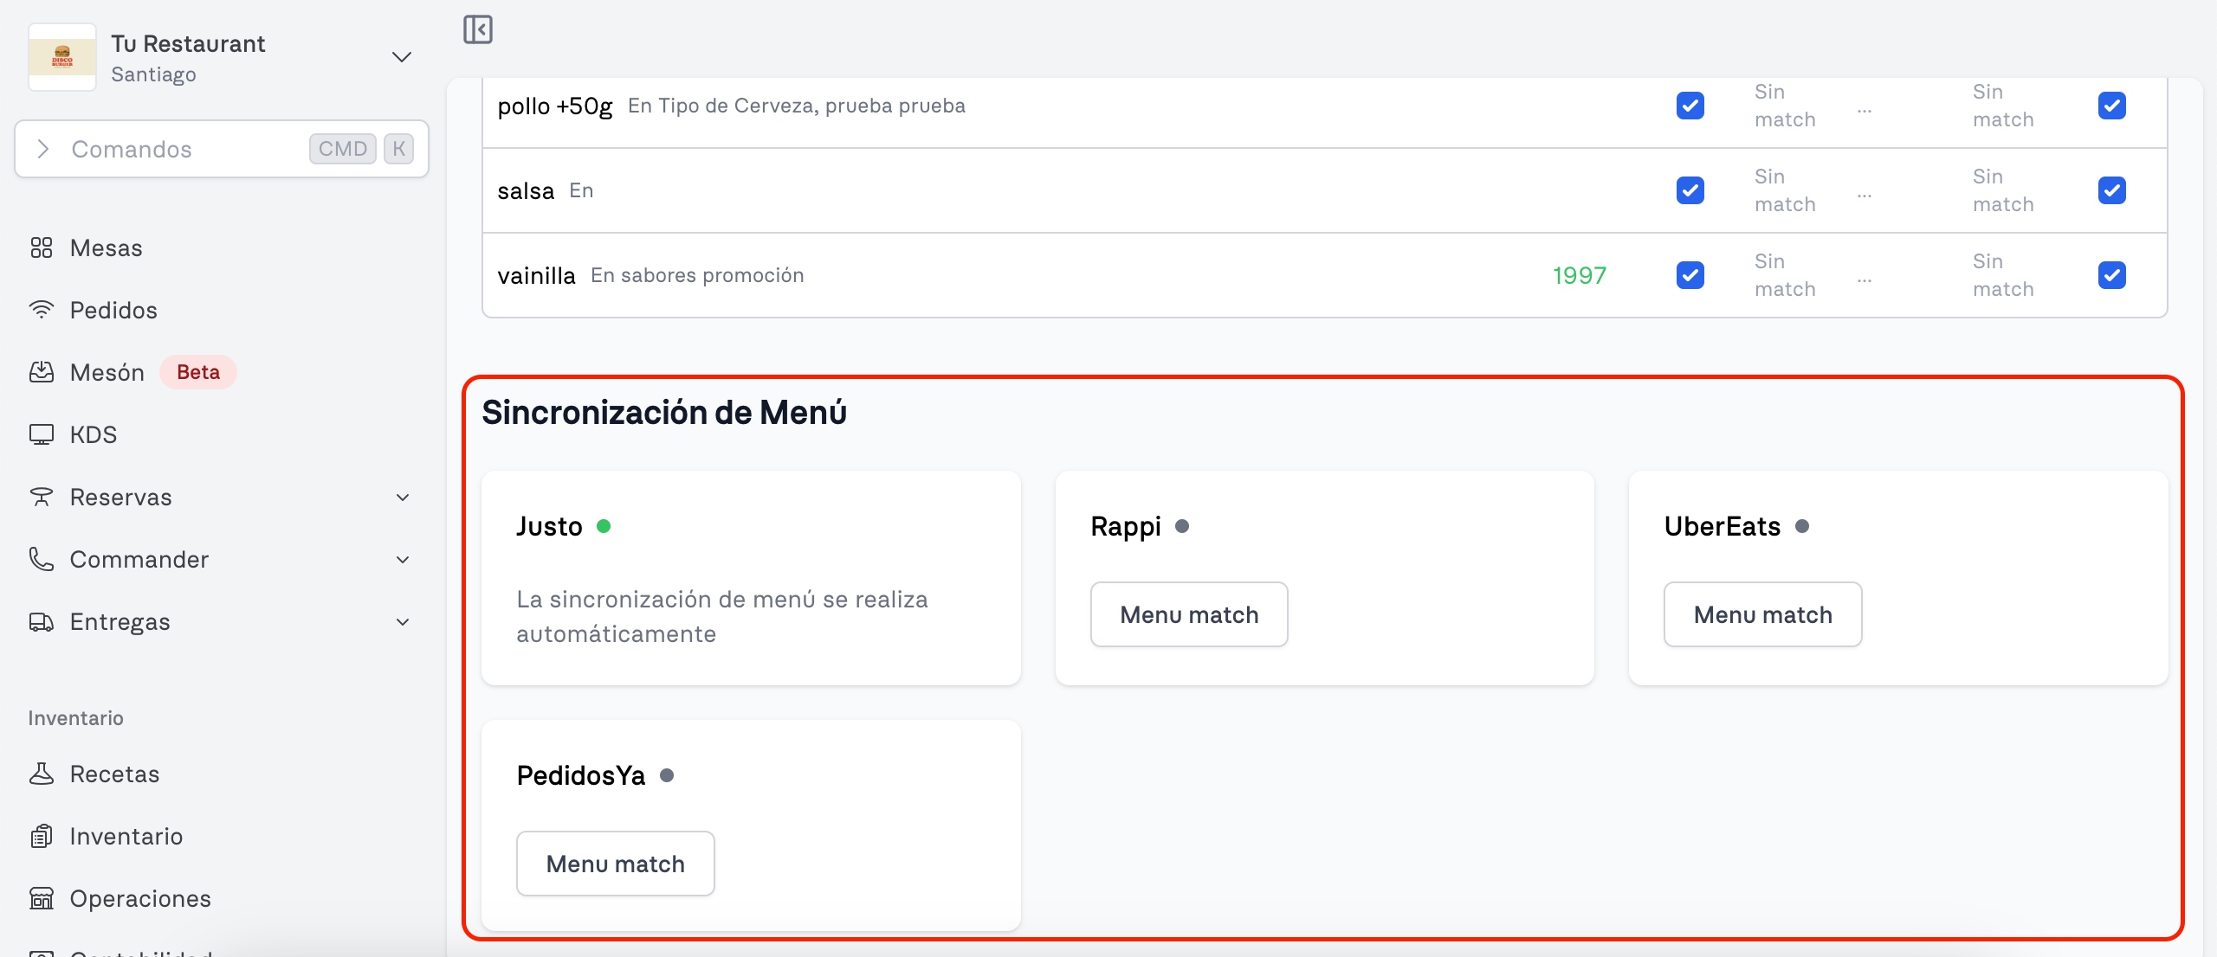
Task: Uncheck last checkbox in salsa row
Action: tap(2112, 190)
